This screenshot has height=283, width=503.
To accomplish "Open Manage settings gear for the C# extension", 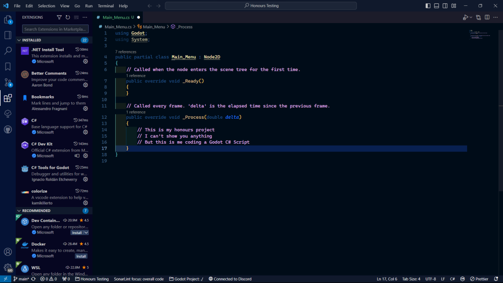I will [x=84, y=132].
